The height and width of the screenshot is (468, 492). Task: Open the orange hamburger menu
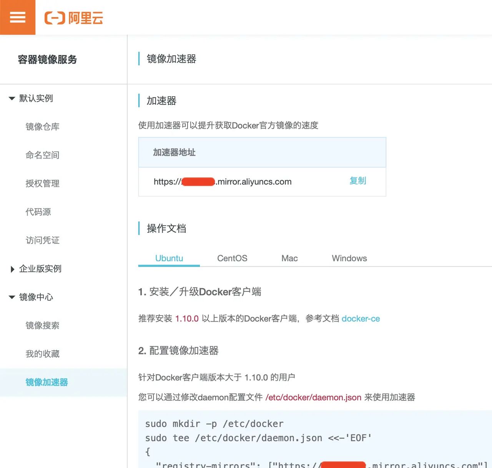18,17
